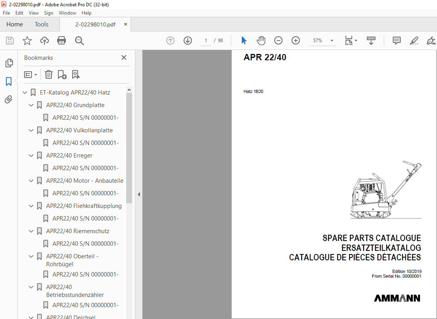Select the Highlight text tool
Screen dimensions: 437x319
[x=414, y=41]
